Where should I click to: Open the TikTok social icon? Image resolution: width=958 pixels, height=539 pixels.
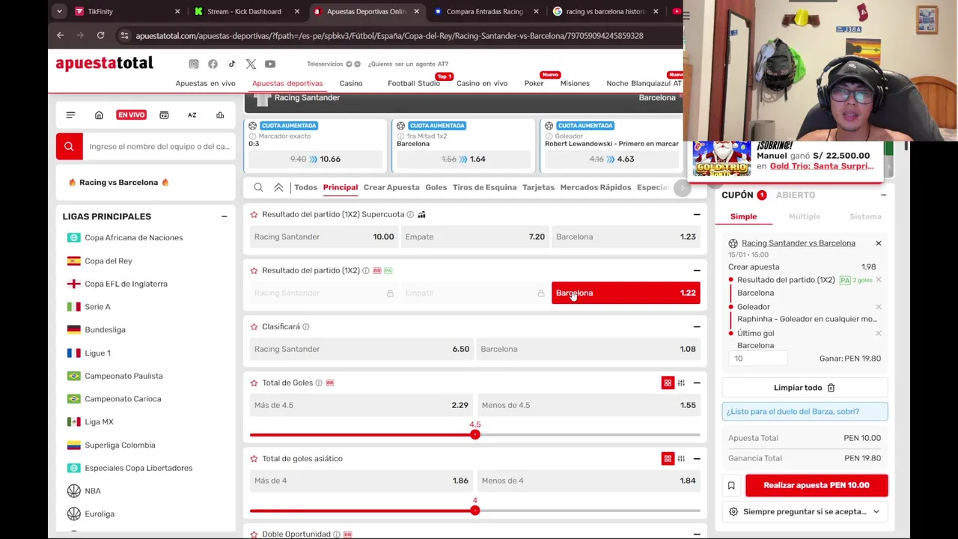[x=232, y=64]
